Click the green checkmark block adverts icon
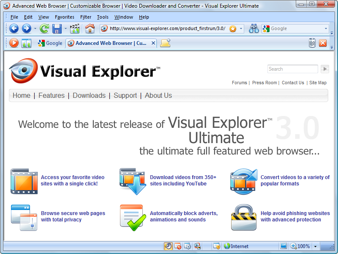Screen dimensions: 338x254 tap(133, 218)
